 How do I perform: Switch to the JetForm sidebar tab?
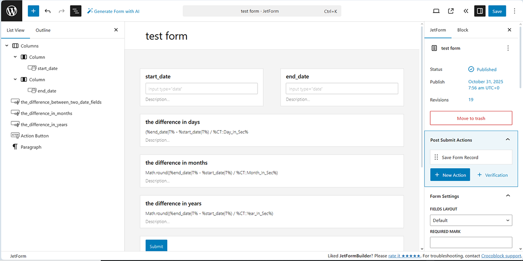click(x=438, y=30)
